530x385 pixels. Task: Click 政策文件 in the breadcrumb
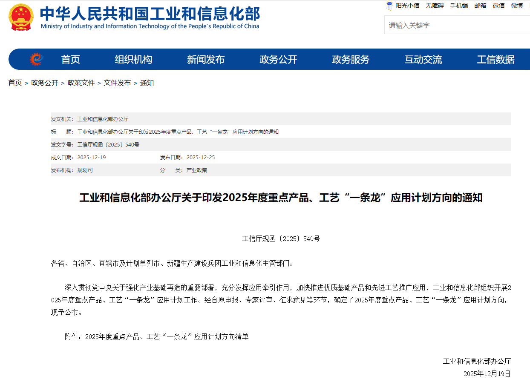81,83
